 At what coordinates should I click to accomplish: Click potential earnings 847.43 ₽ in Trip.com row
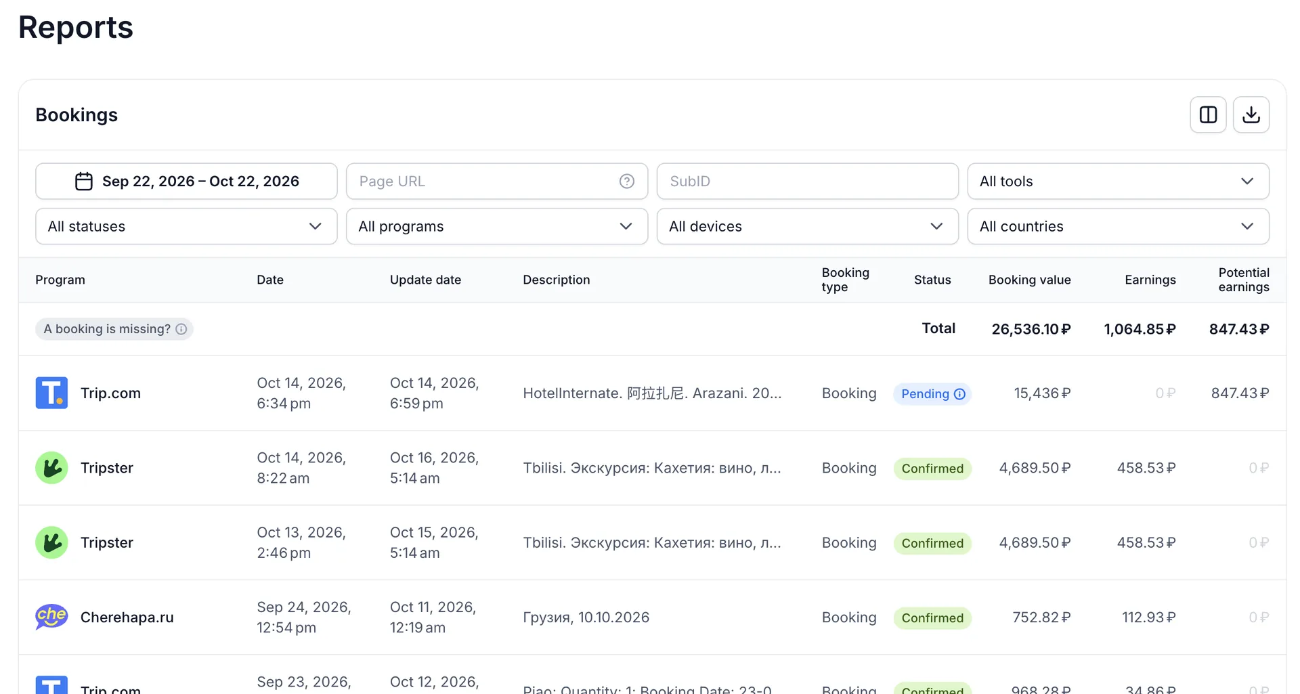(1240, 393)
